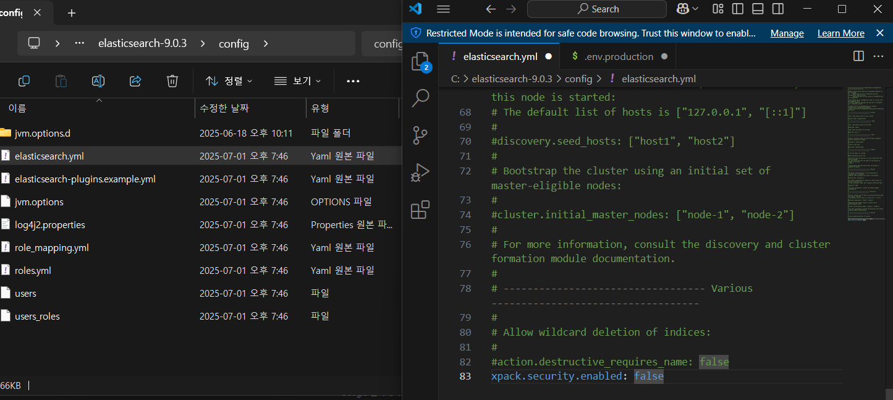Click the VS Code Search command box

click(597, 9)
